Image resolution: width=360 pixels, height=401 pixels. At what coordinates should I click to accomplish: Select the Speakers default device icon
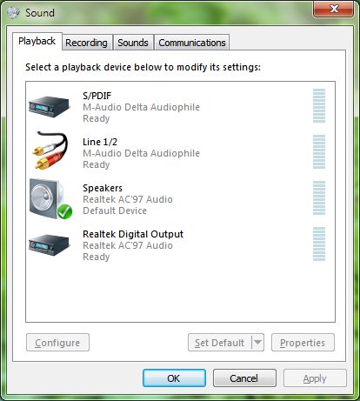(50, 199)
